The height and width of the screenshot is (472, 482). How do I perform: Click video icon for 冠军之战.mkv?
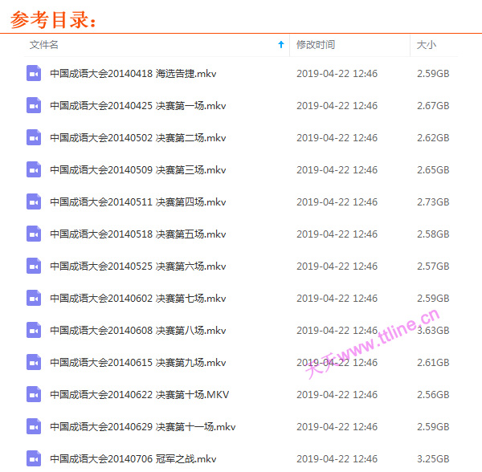pyautogui.click(x=33, y=459)
